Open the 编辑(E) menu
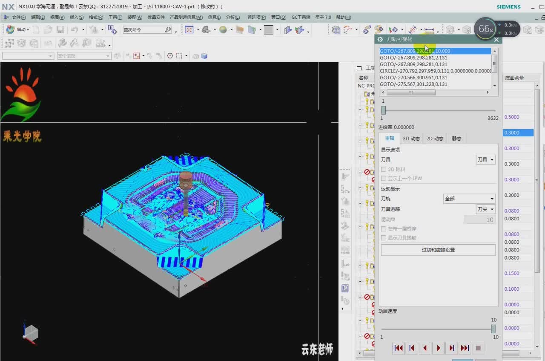The width and height of the screenshot is (545, 361). [38, 17]
